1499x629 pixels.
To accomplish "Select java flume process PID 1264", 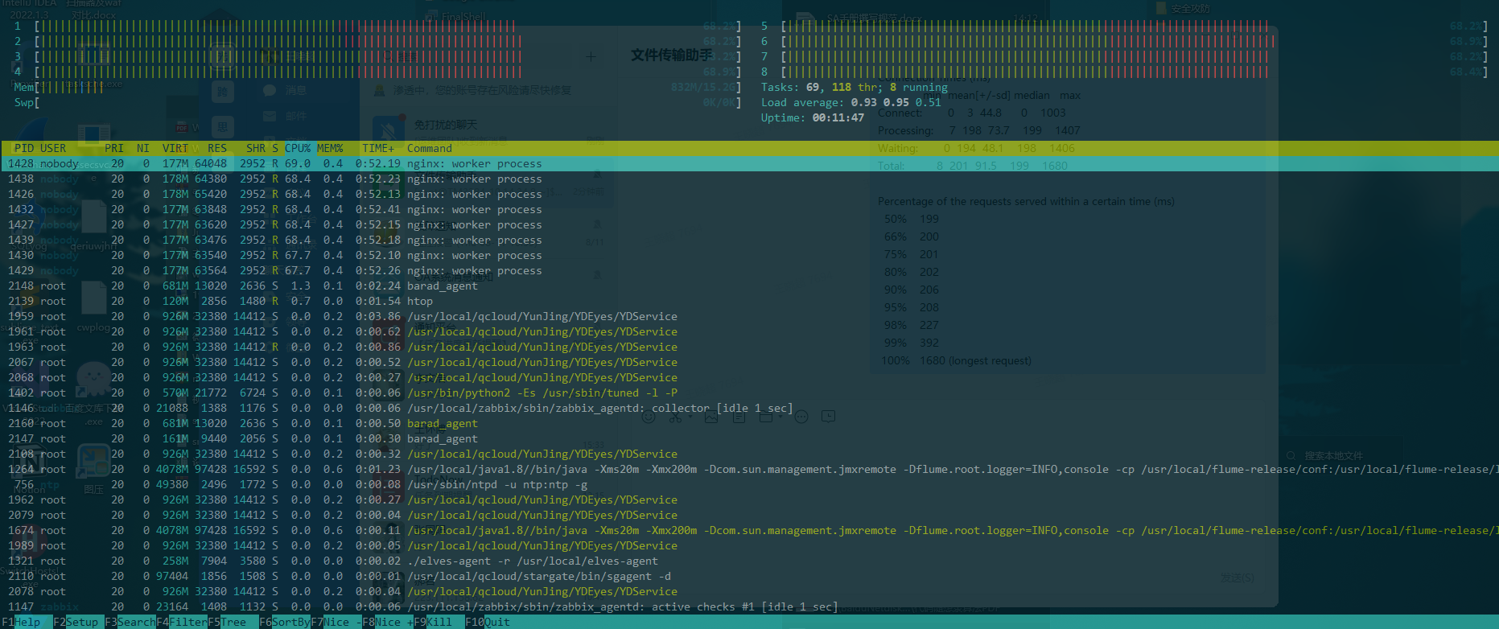I will tap(749, 469).
